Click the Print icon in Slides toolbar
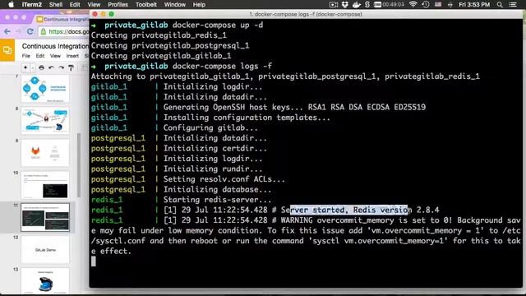This screenshot has height=296, width=526. pos(41,67)
